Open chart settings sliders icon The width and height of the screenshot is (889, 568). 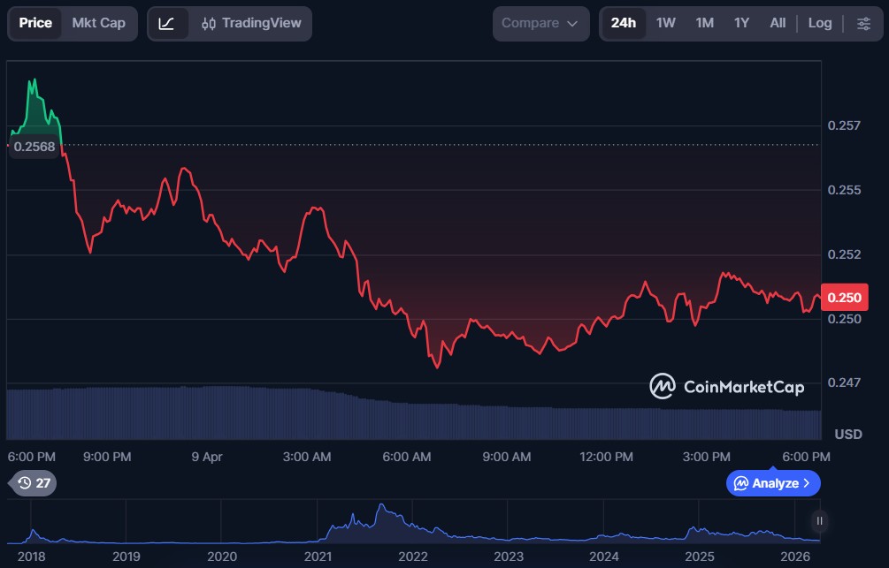[863, 23]
